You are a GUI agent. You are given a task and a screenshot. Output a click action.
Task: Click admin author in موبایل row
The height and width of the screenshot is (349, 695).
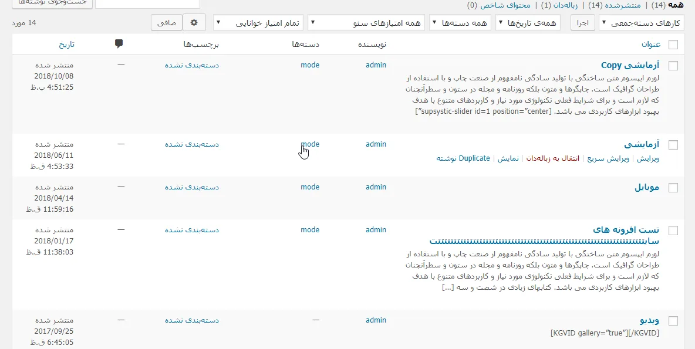376,187
